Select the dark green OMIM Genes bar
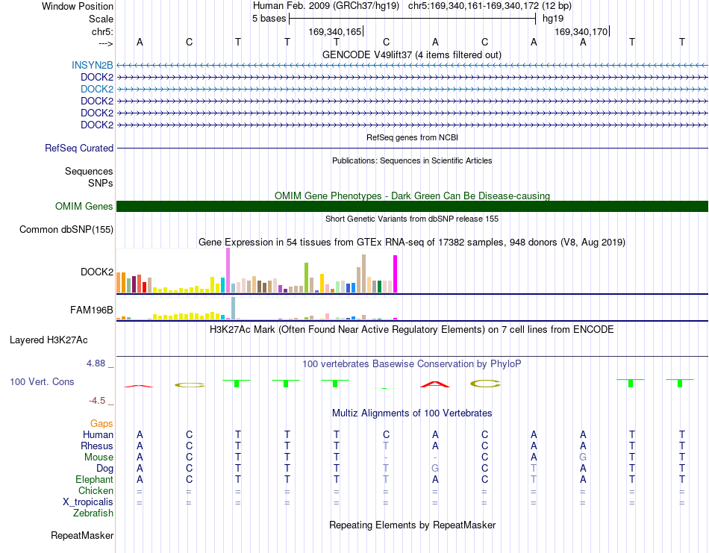Screen dimensions: 709x553 tap(412, 206)
